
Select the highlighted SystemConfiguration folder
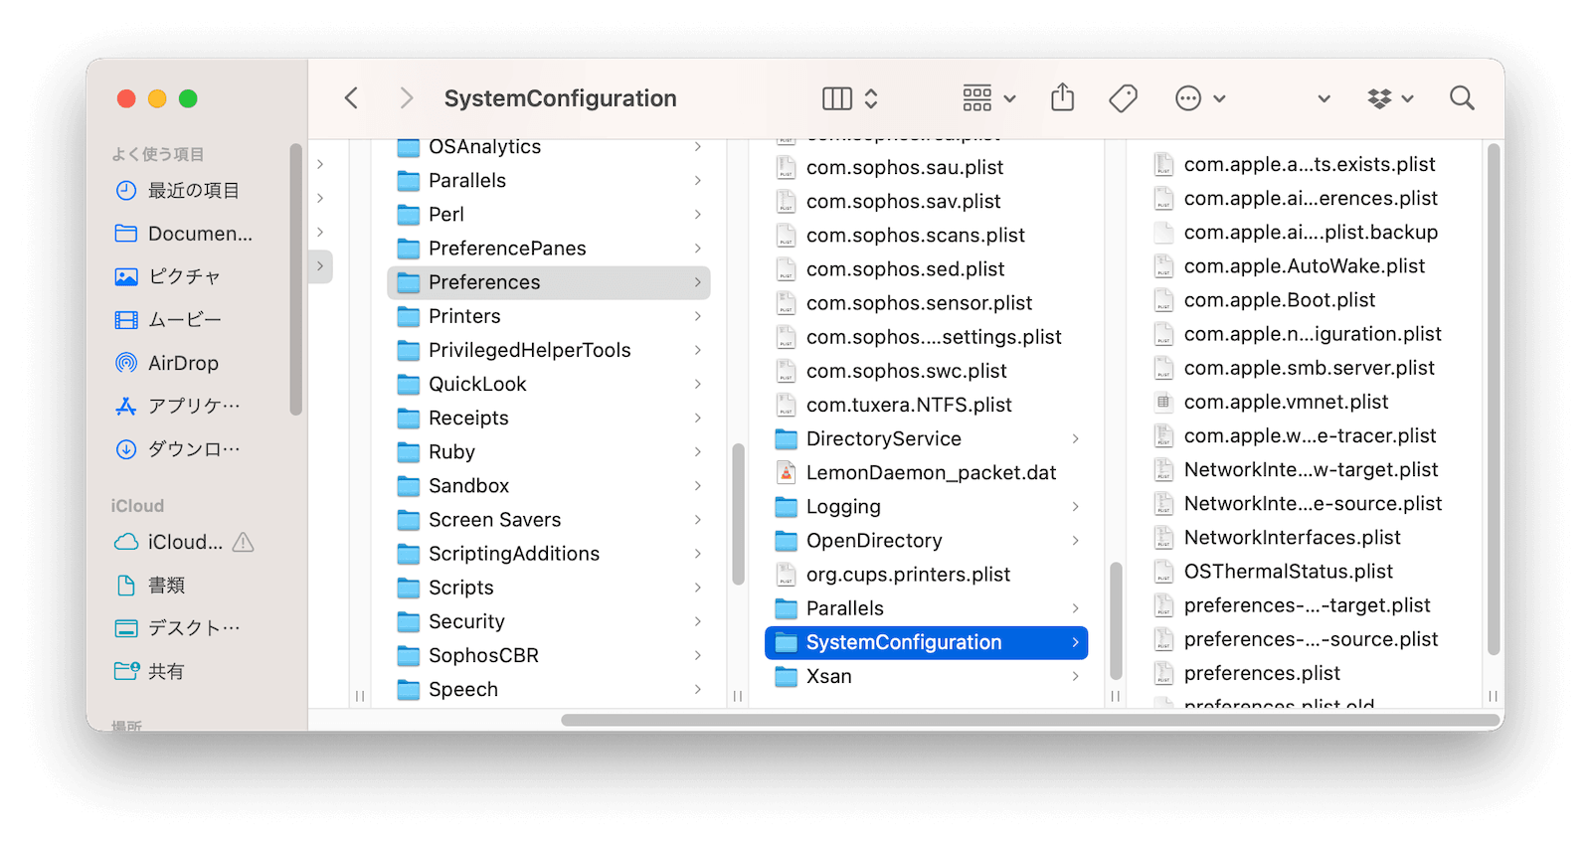pyautogui.click(x=927, y=642)
